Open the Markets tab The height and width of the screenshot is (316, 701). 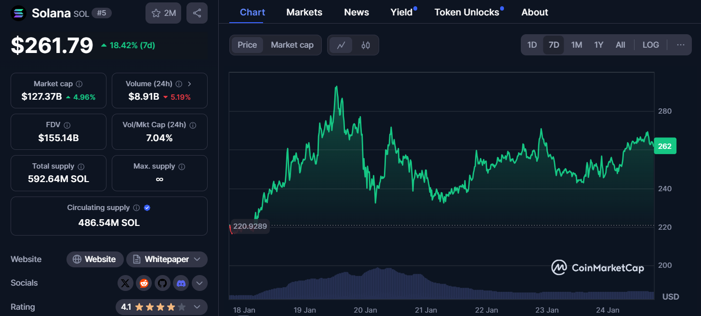(304, 12)
